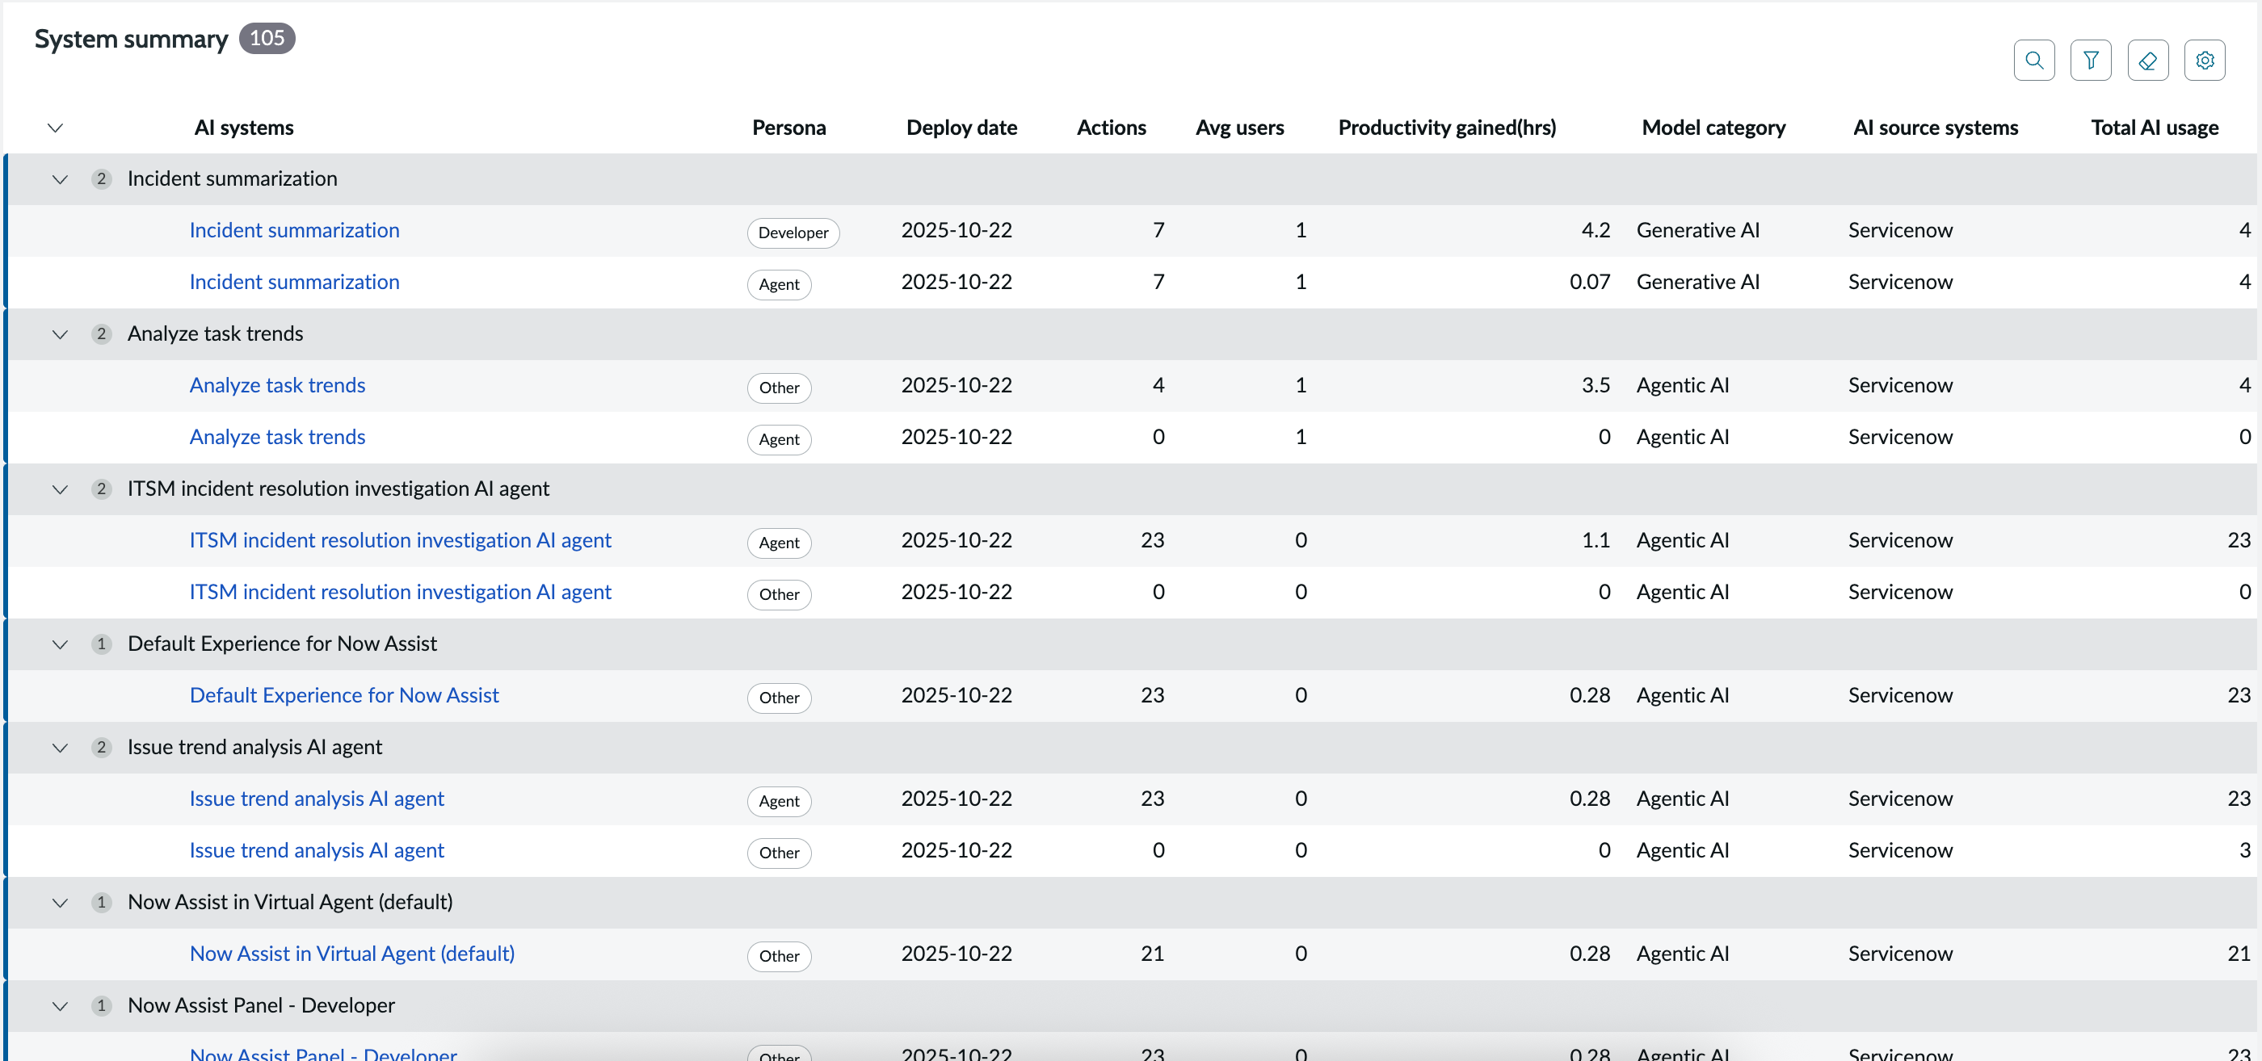Click Agent badge in Analyze task trends row
The image size is (2262, 1061).
click(x=779, y=440)
